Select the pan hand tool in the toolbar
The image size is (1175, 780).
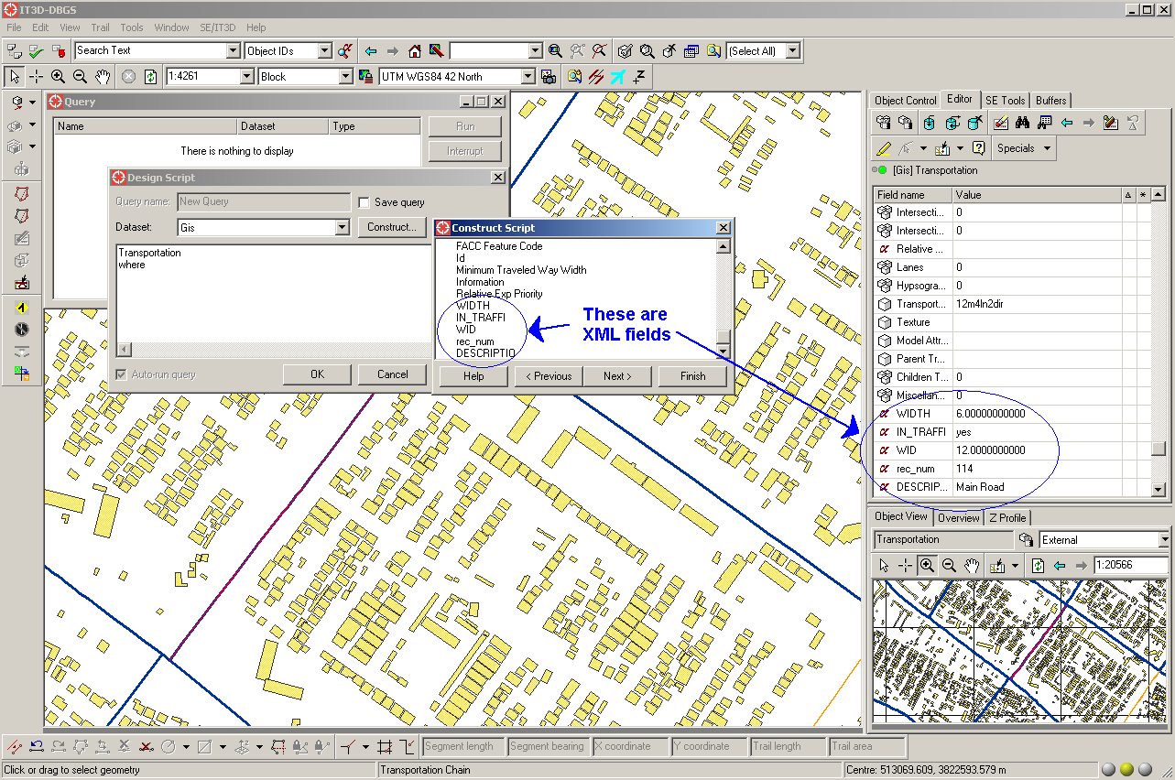coord(103,77)
